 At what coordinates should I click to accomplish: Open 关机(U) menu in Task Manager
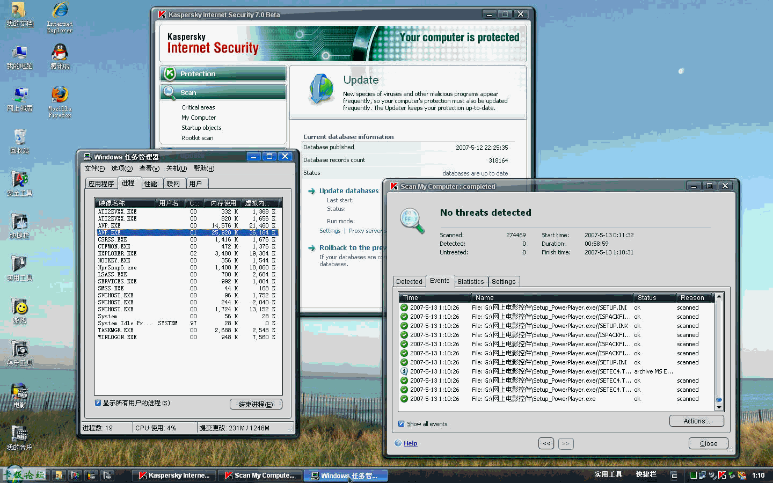pos(176,169)
